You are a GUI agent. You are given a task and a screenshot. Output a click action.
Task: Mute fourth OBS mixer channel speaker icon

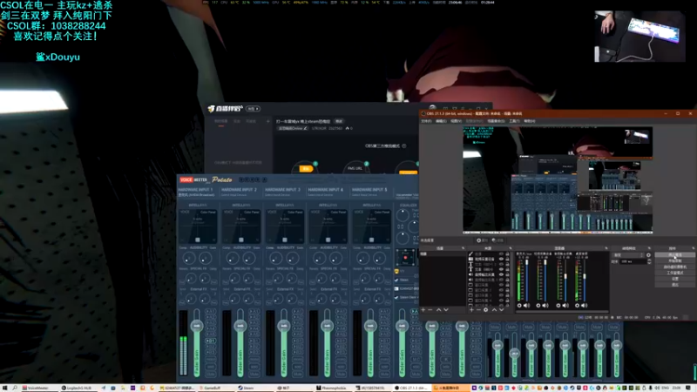pyautogui.click(x=585, y=306)
